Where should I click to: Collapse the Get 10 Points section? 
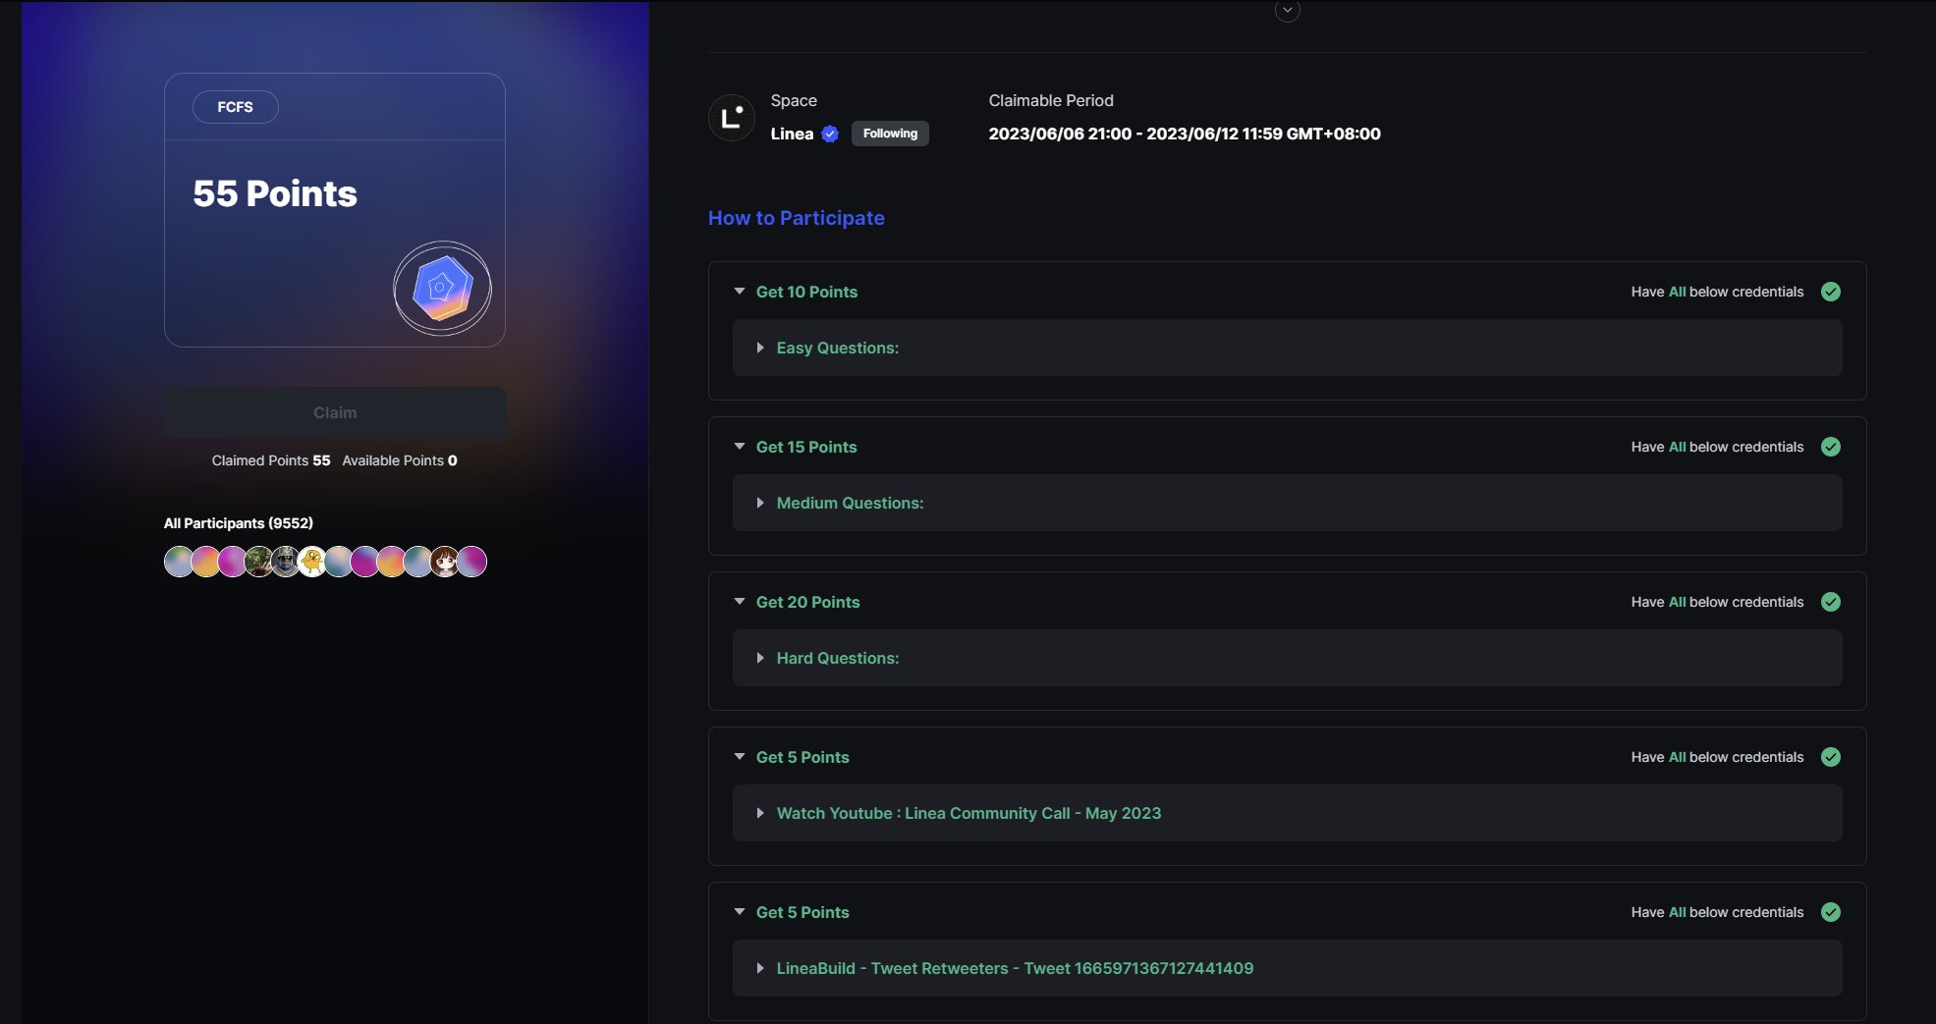tap(740, 292)
